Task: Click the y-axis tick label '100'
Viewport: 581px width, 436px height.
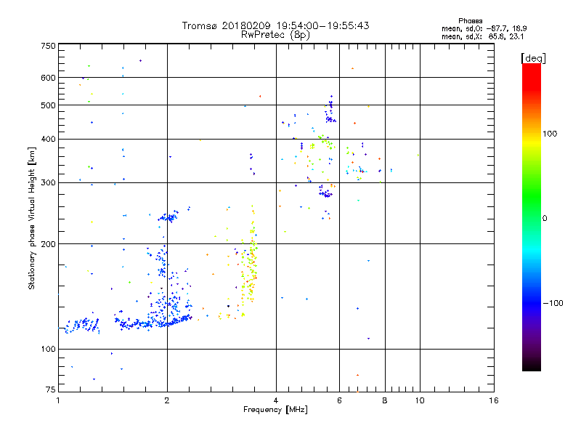Action: [48, 350]
